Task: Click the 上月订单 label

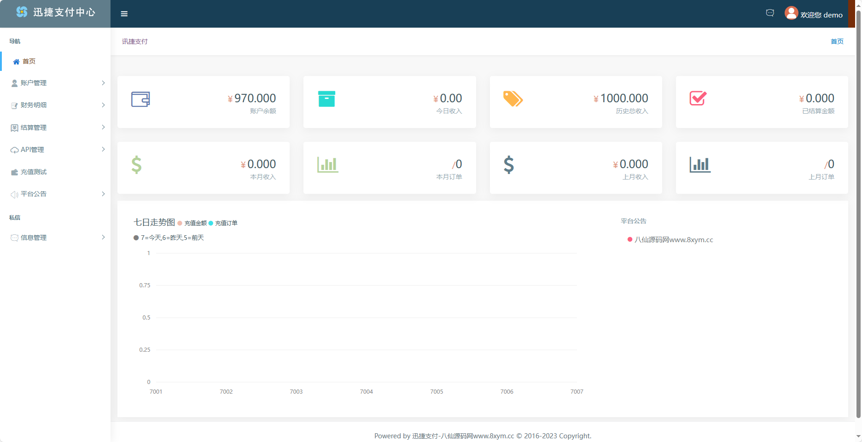Action: (821, 177)
